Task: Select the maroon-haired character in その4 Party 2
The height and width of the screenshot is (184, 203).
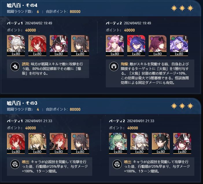Action: coord(158,46)
